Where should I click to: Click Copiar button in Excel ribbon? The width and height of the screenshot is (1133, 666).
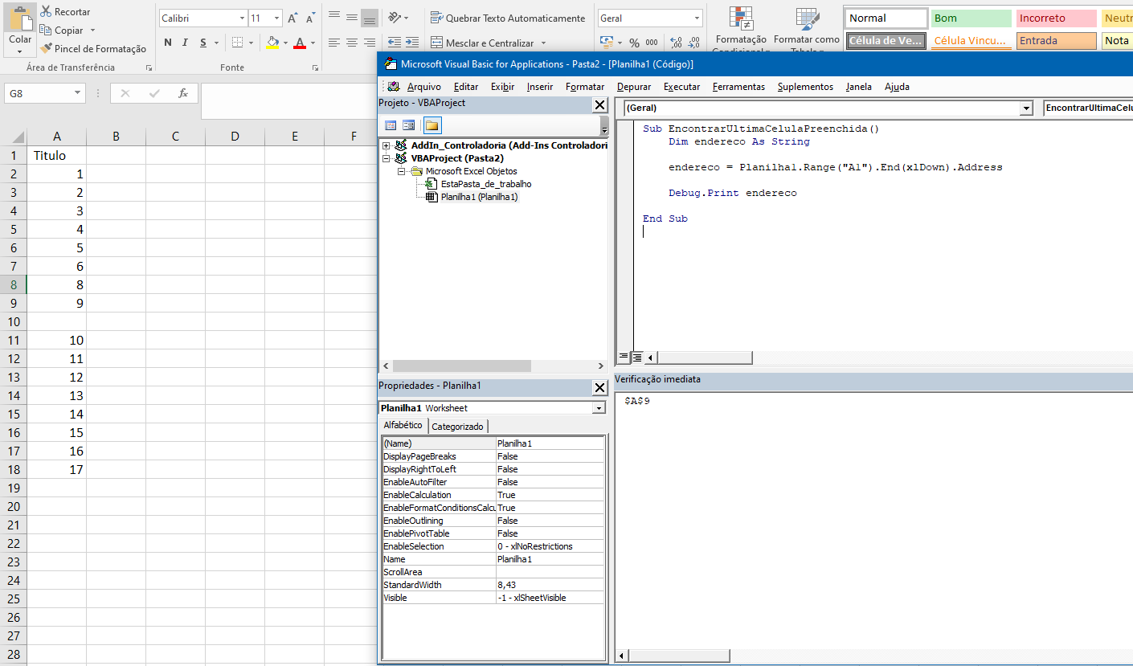click(x=62, y=31)
